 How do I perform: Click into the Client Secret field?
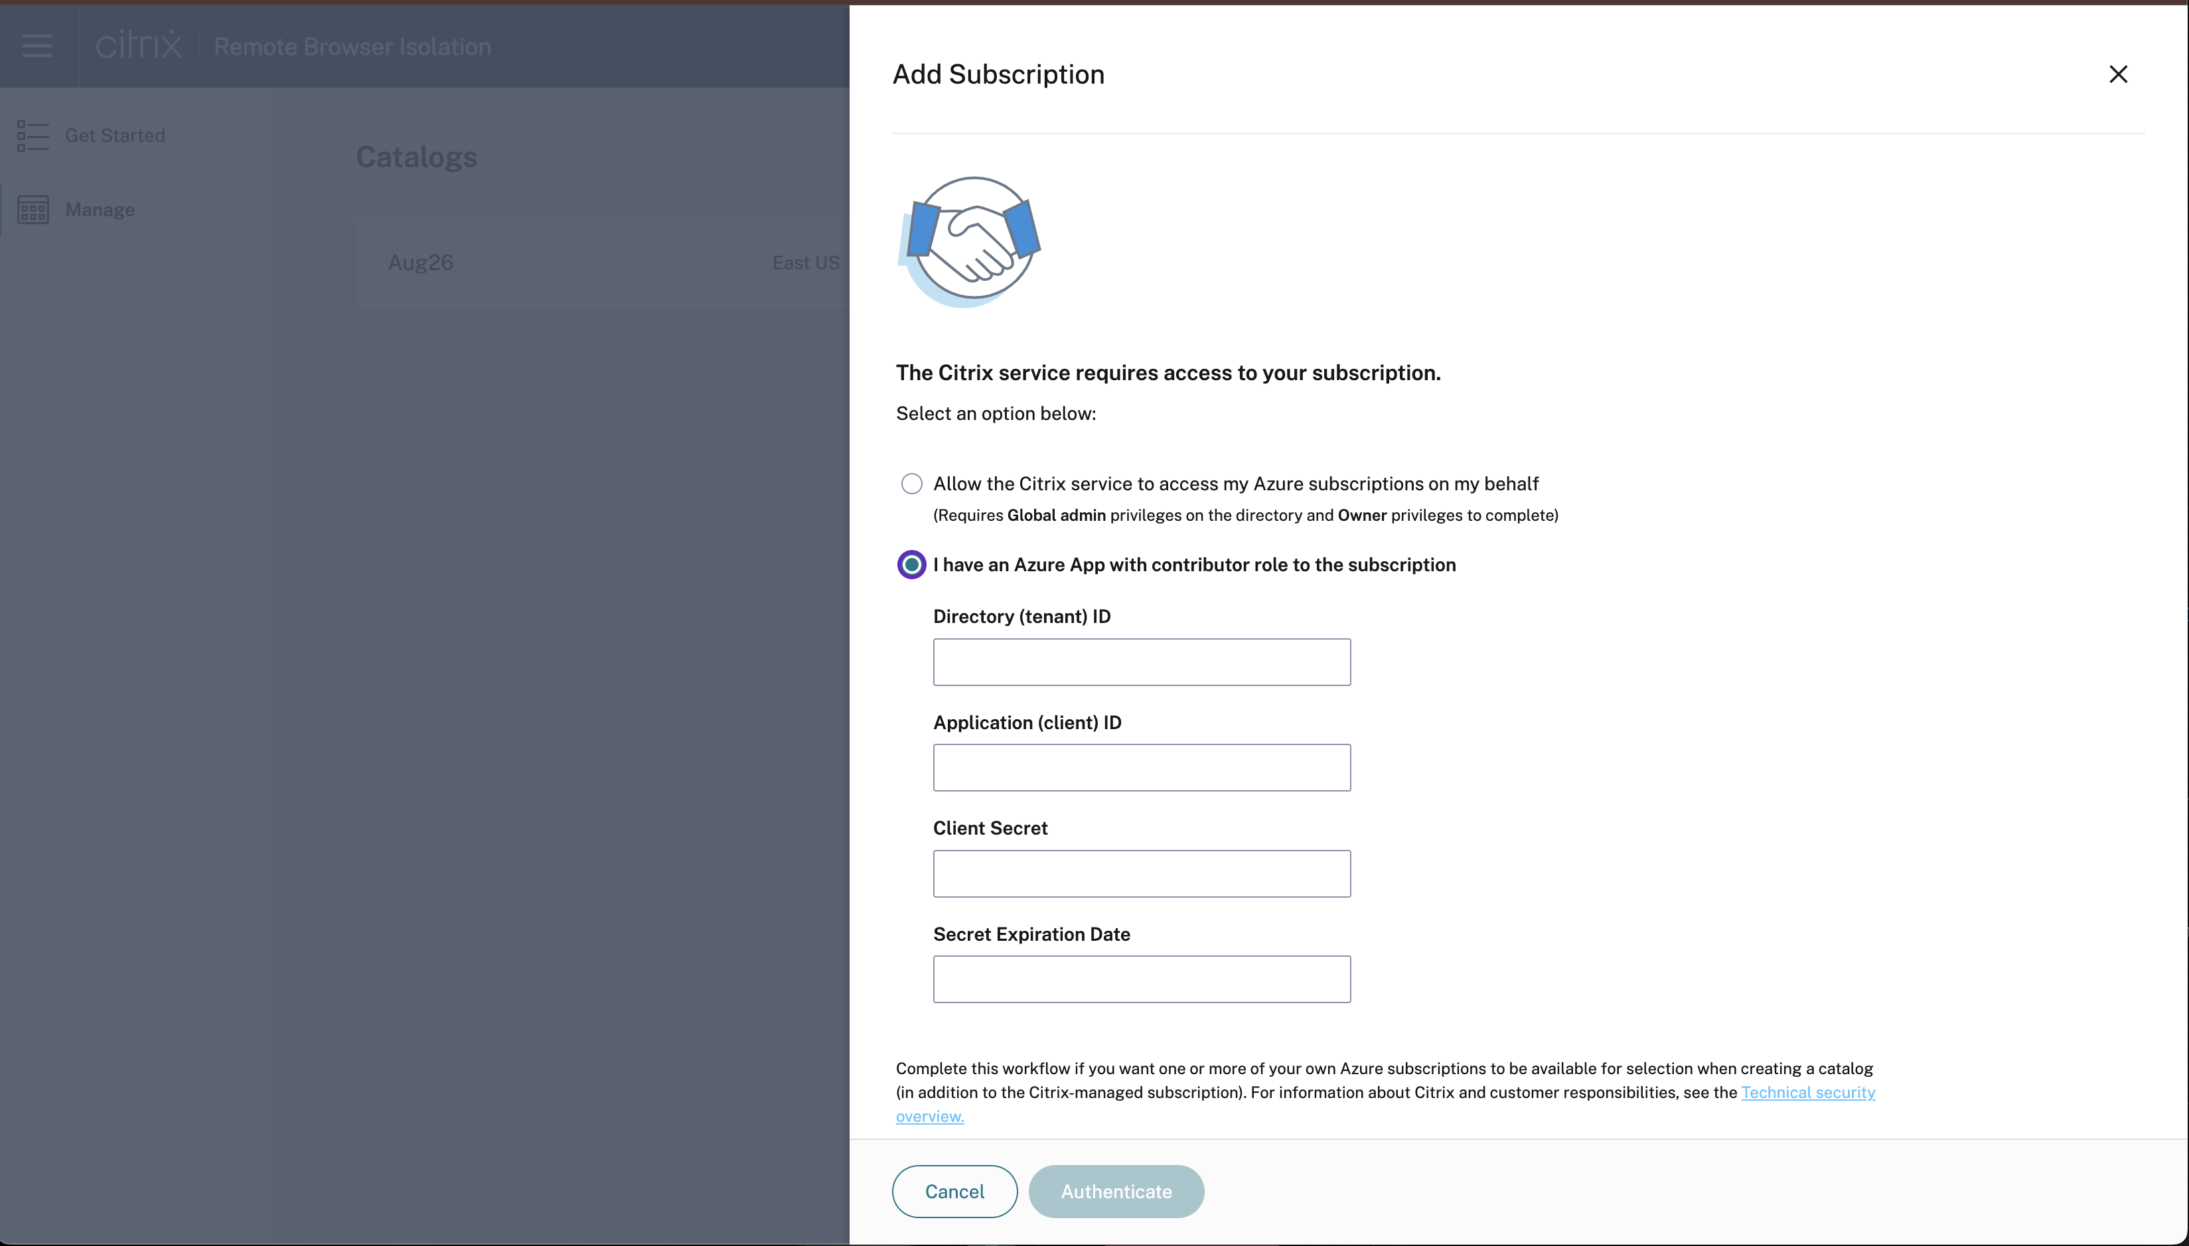1141,874
